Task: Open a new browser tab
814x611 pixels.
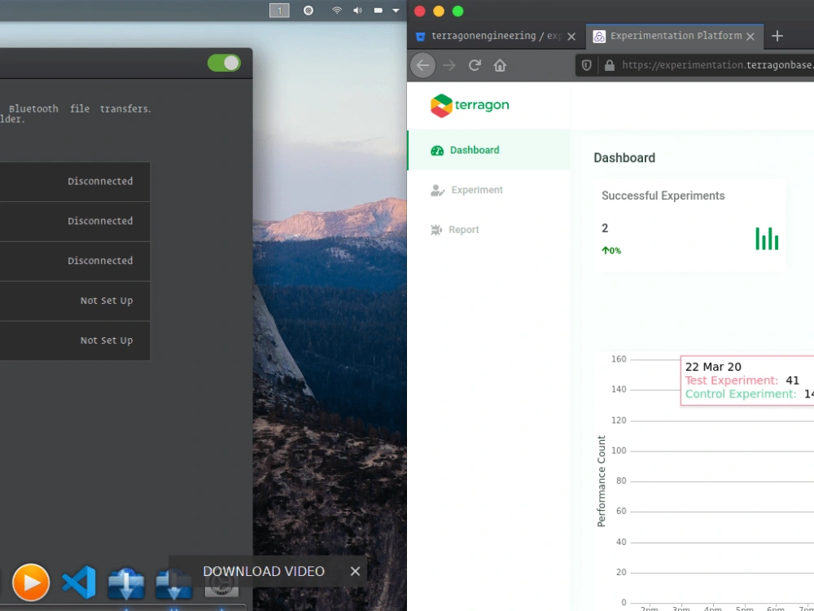Action: [777, 36]
